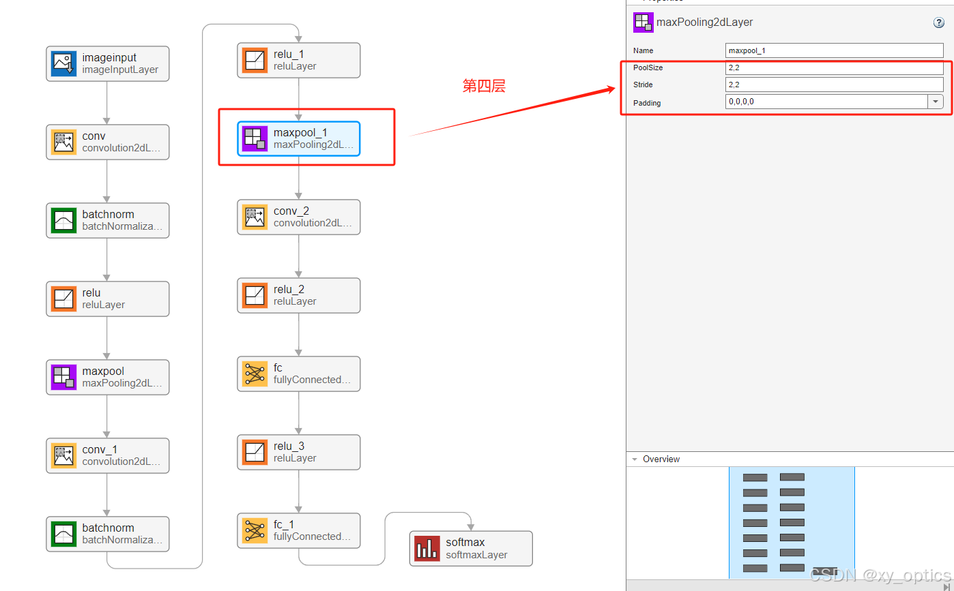Screen dimensions: 954x591
Task: Select the conv_2 layer icon
Action: tap(255, 217)
